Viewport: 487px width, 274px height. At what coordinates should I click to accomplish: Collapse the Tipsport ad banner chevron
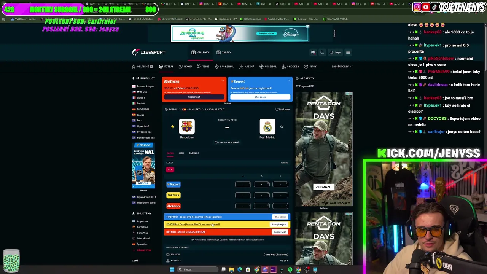289,80
